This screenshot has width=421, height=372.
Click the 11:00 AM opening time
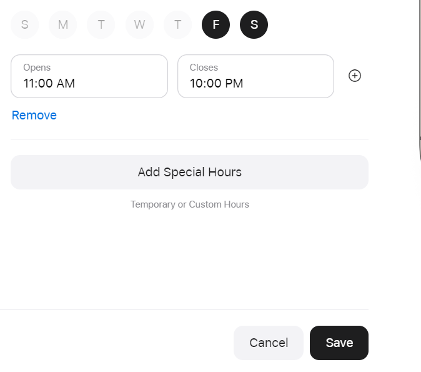coord(49,83)
